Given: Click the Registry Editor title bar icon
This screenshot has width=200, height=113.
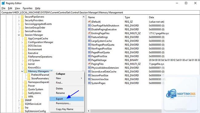Looking at the screenshot, I should (x=3, y=3).
